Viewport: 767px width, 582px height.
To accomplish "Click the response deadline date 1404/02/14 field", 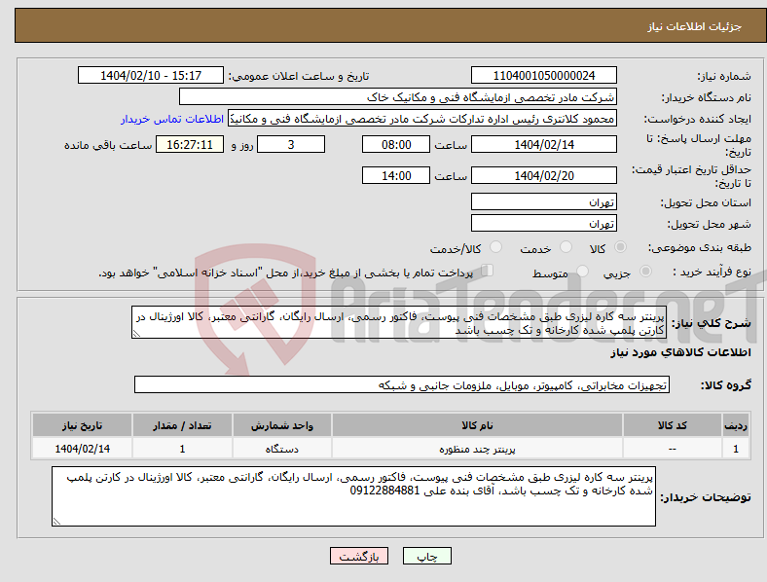I will [x=543, y=144].
